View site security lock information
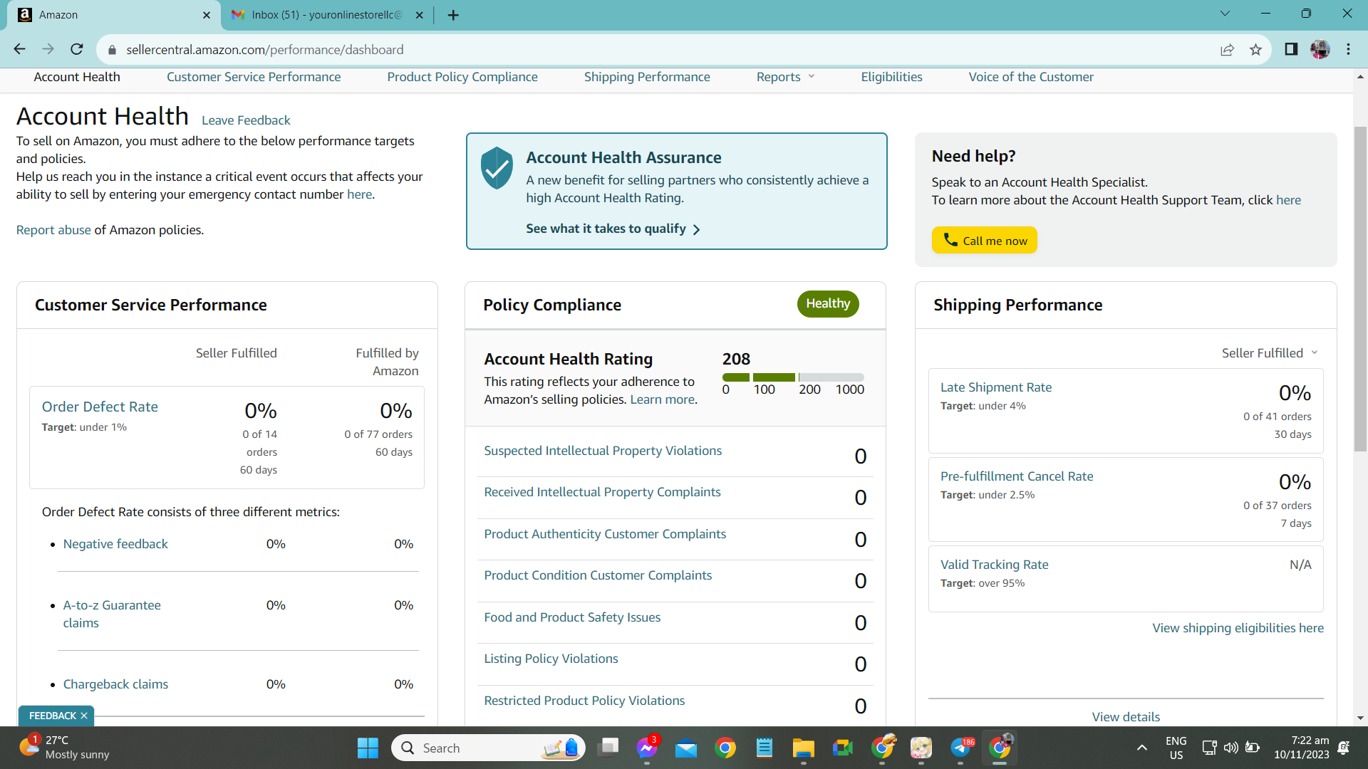The image size is (1368, 769). pos(112,50)
